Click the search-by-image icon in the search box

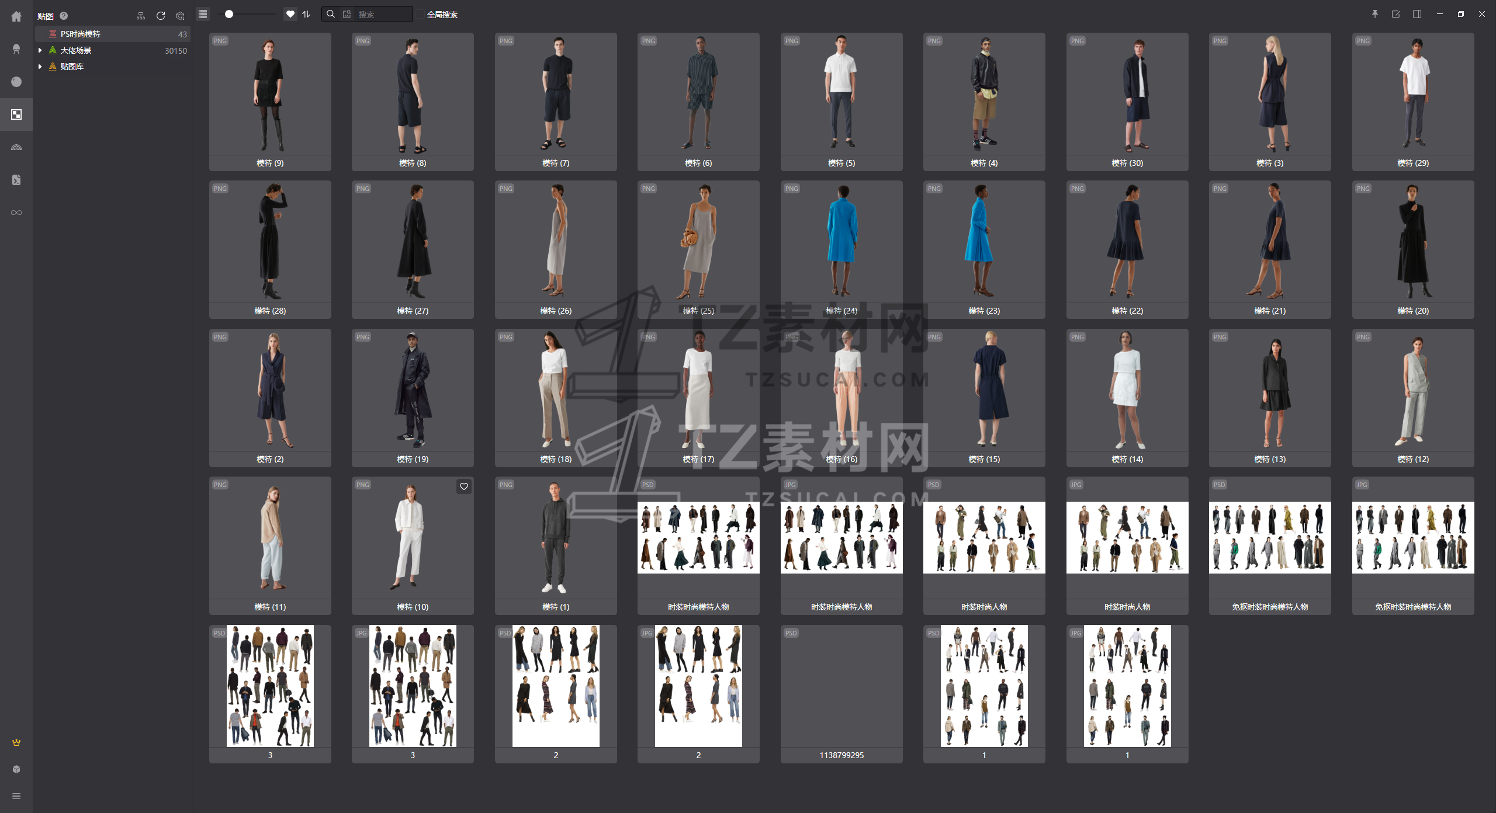point(347,14)
